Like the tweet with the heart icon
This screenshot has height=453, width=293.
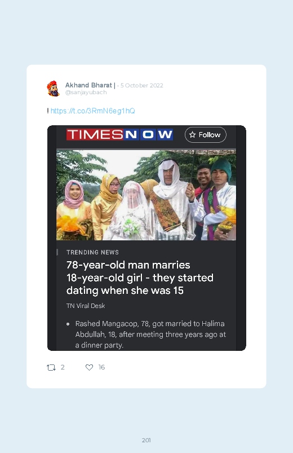pos(89,367)
